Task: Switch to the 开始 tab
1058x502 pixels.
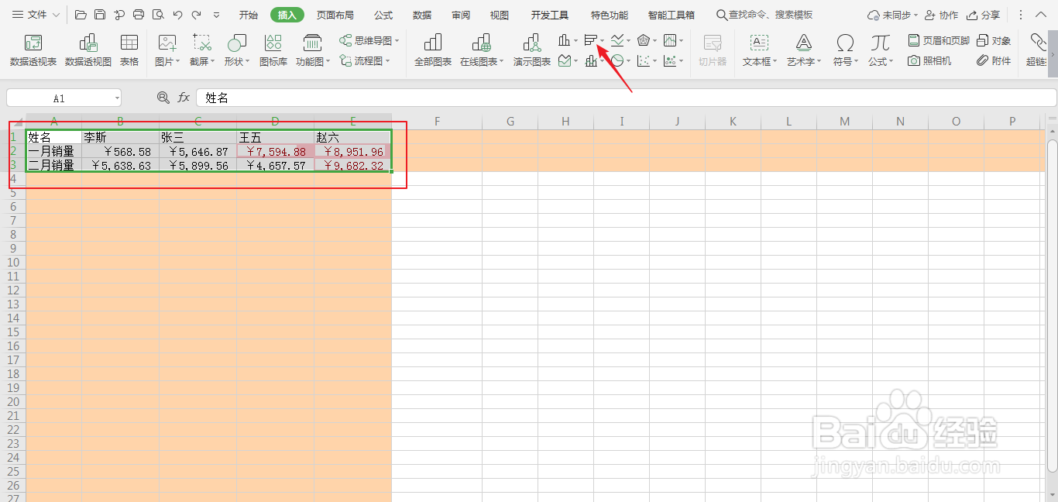Action: [249, 15]
